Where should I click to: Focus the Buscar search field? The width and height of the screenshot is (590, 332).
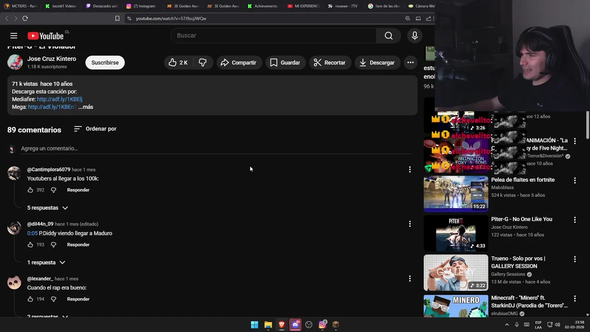pos(274,36)
